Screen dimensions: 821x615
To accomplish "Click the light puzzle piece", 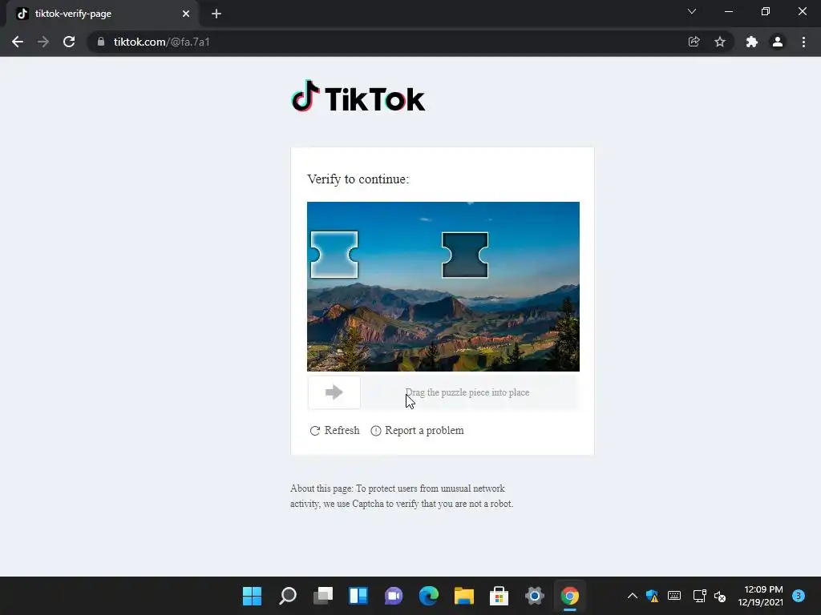I will pyautogui.click(x=334, y=255).
